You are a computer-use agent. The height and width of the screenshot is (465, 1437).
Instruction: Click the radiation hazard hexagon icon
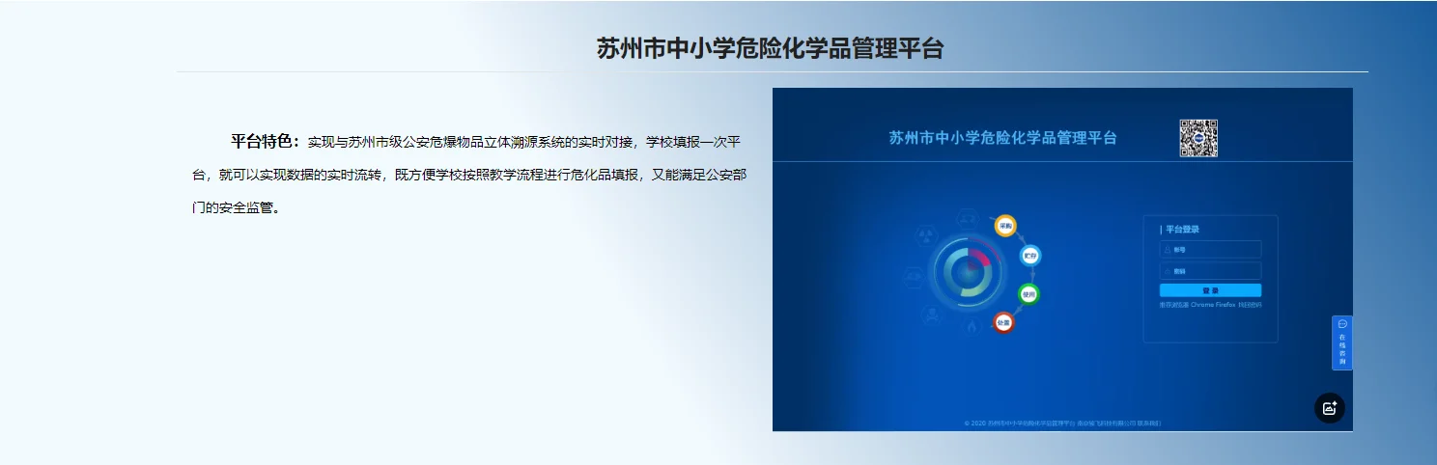pyautogui.click(x=925, y=234)
